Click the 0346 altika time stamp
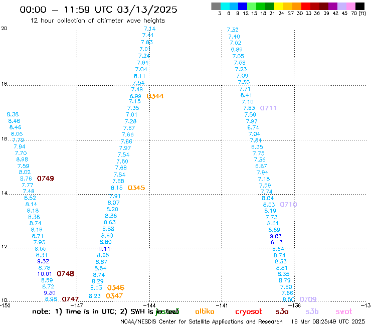The height and width of the screenshot is (326, 371). (116, 288)
